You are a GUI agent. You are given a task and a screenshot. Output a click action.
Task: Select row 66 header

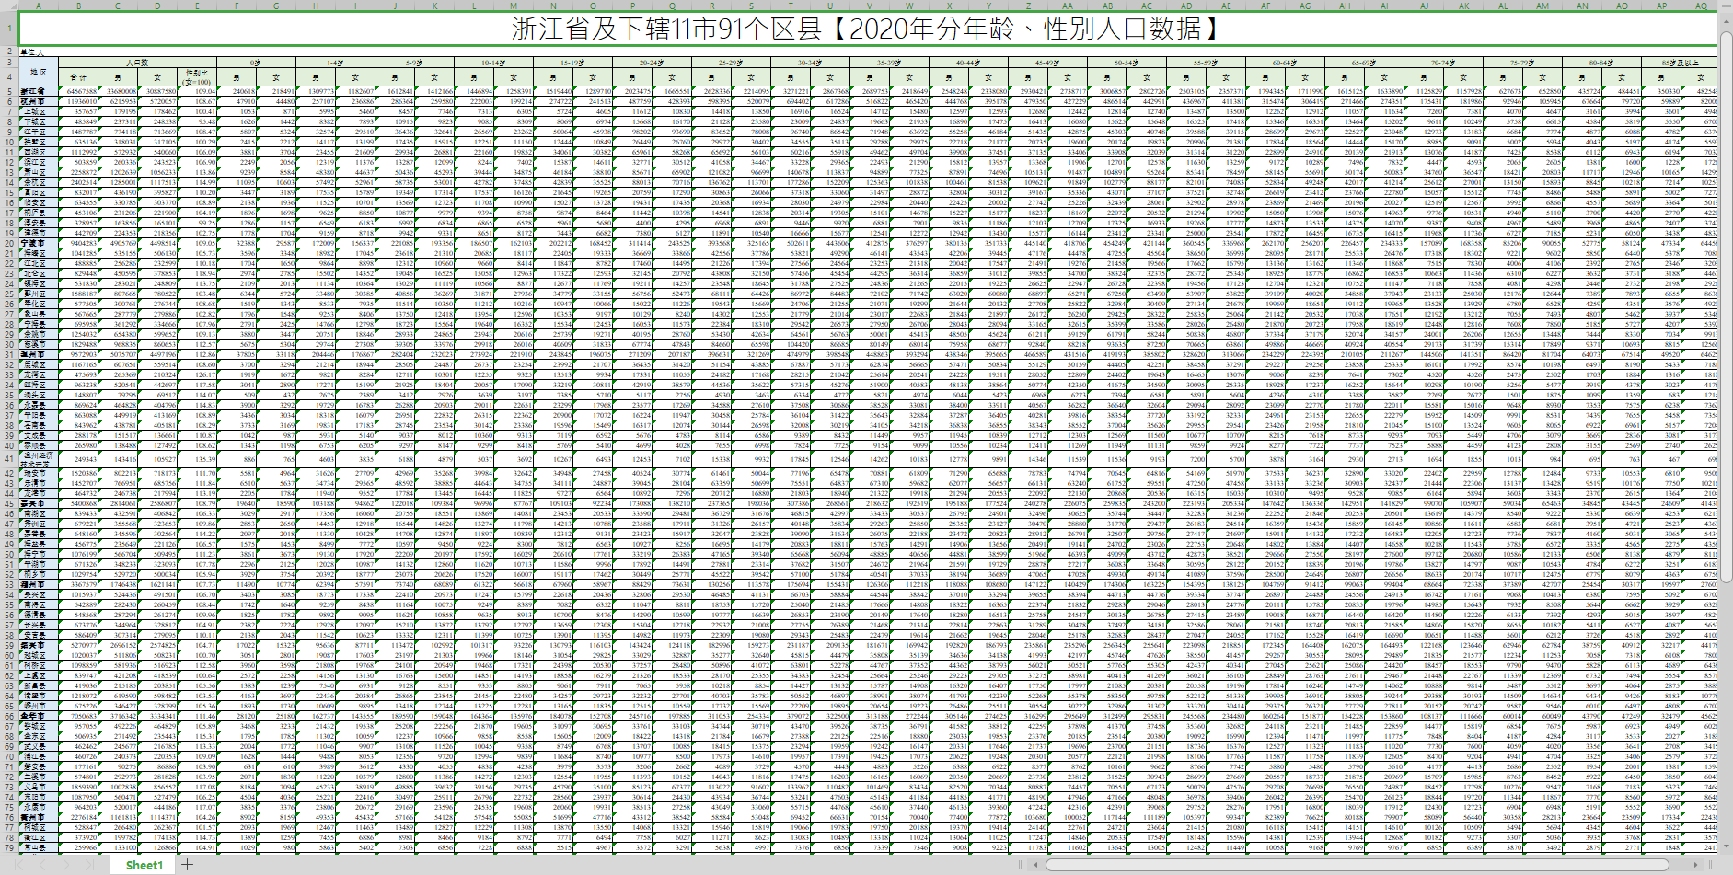pyautogui.click(x=8, y=715)
